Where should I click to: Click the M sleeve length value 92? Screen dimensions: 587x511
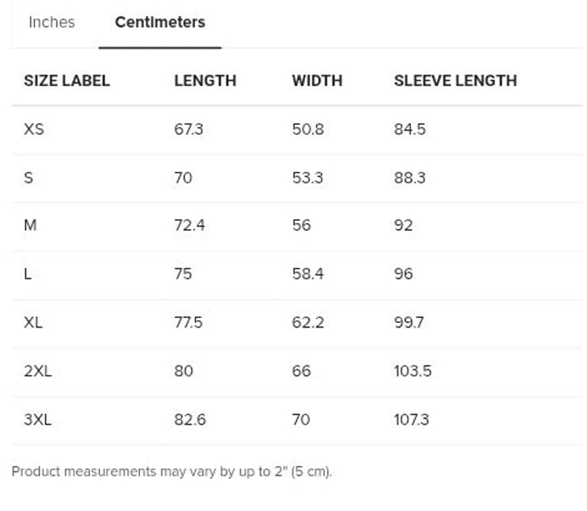[403, 225]
